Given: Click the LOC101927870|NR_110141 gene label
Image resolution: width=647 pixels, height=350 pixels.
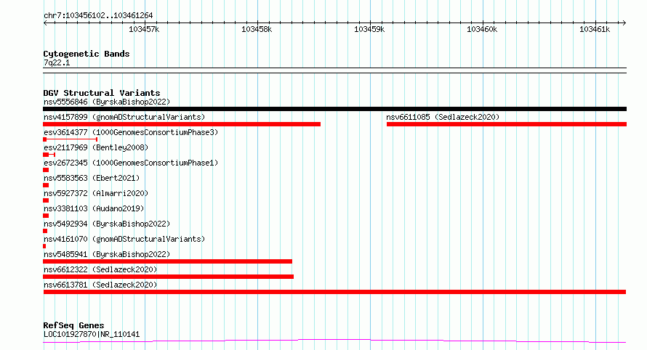Looking at the screenshot, I should pos(92,334).
